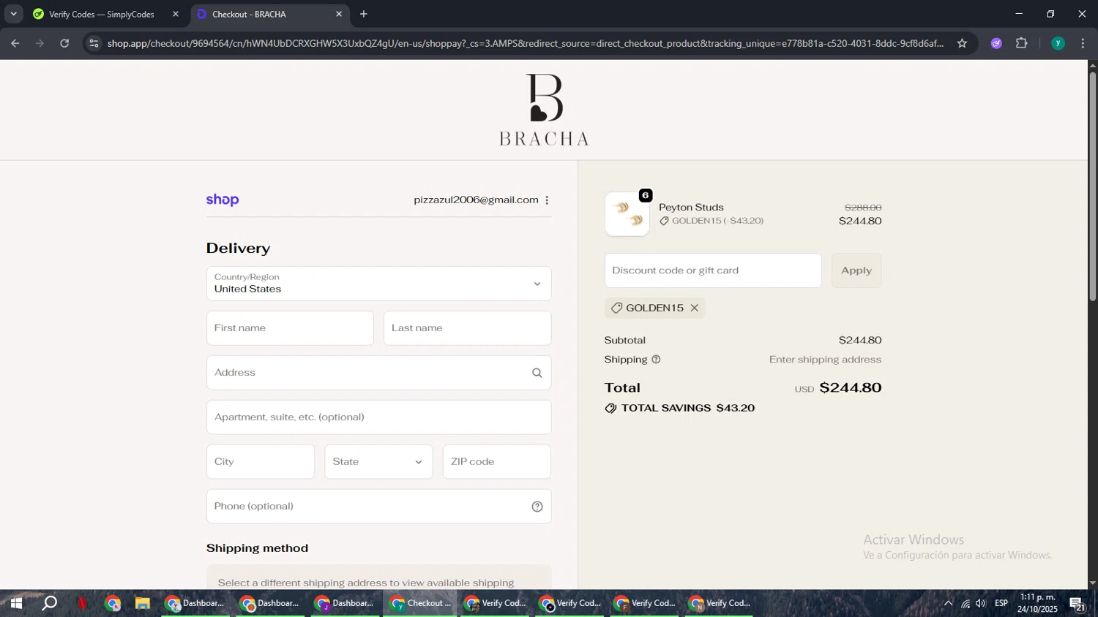The image size is (1098, 617).
Task: Expand Country/Region dropdown
Action: (378, 284)
